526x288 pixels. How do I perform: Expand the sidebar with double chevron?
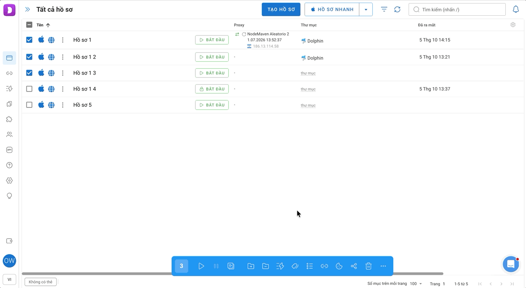28,9
